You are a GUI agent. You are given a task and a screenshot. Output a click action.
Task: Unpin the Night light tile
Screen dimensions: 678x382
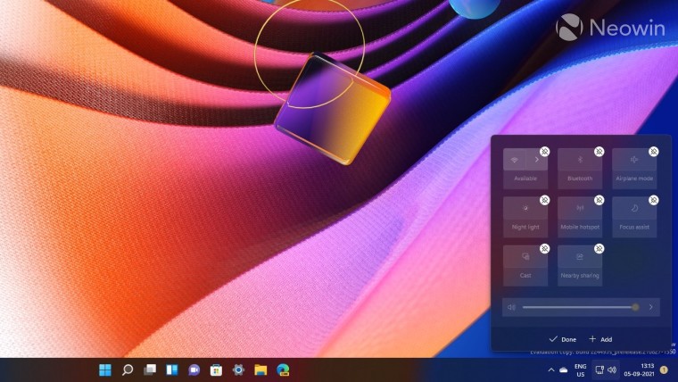pos(544,200)
